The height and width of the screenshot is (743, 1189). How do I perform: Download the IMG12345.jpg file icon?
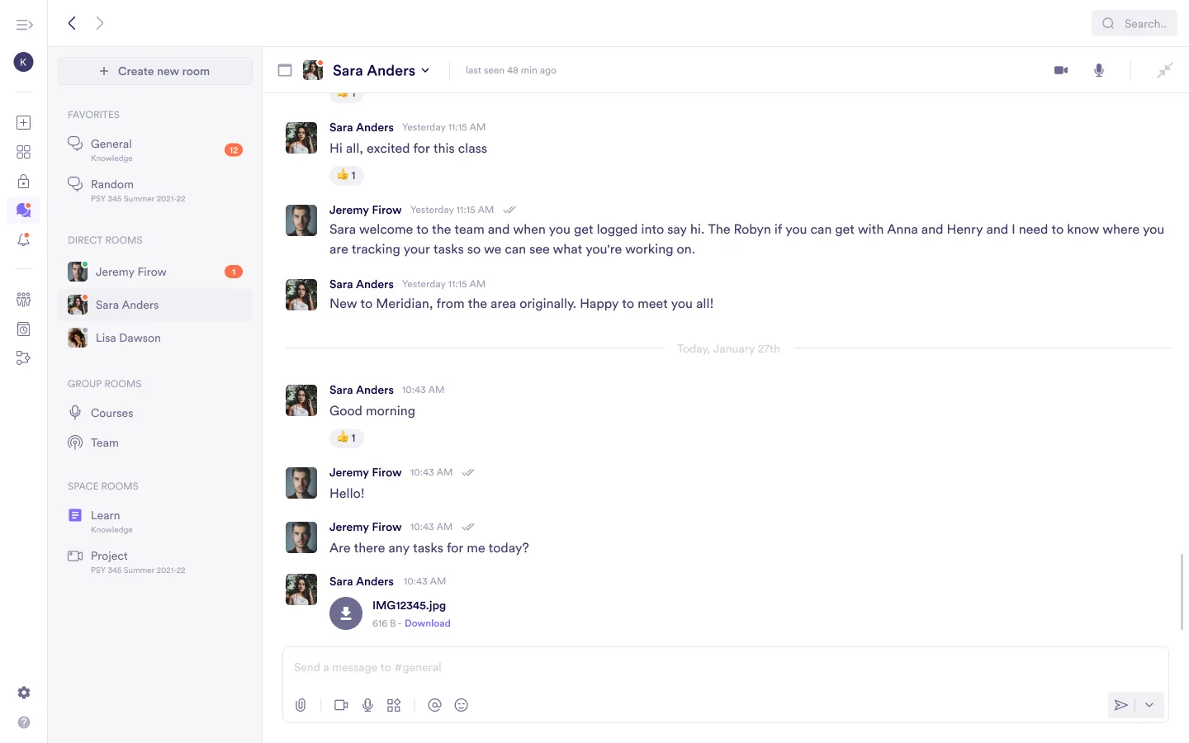[x=346, y=613]
